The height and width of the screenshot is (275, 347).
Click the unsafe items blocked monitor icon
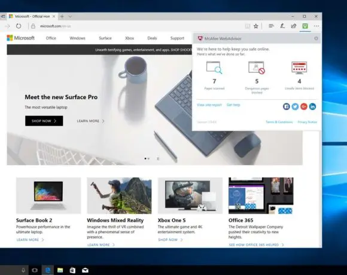pos(299,68)
